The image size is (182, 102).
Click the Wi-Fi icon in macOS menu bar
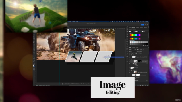(x=128, y=22)
